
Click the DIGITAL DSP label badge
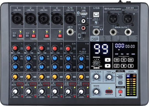click(x=95, y=39)
